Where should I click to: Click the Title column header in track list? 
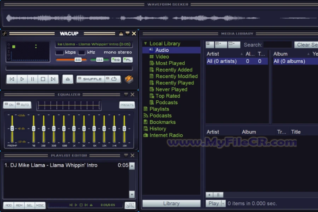(x=304, y=132)
